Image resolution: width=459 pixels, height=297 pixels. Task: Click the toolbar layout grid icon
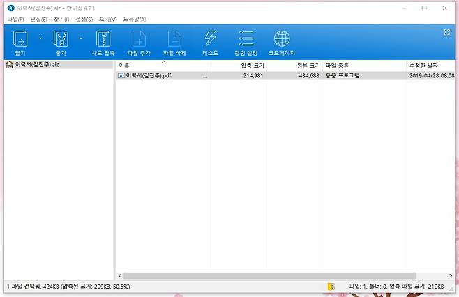tap(446, 32)
